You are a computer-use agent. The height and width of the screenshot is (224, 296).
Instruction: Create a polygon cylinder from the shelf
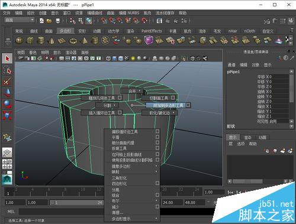(41, 40)
